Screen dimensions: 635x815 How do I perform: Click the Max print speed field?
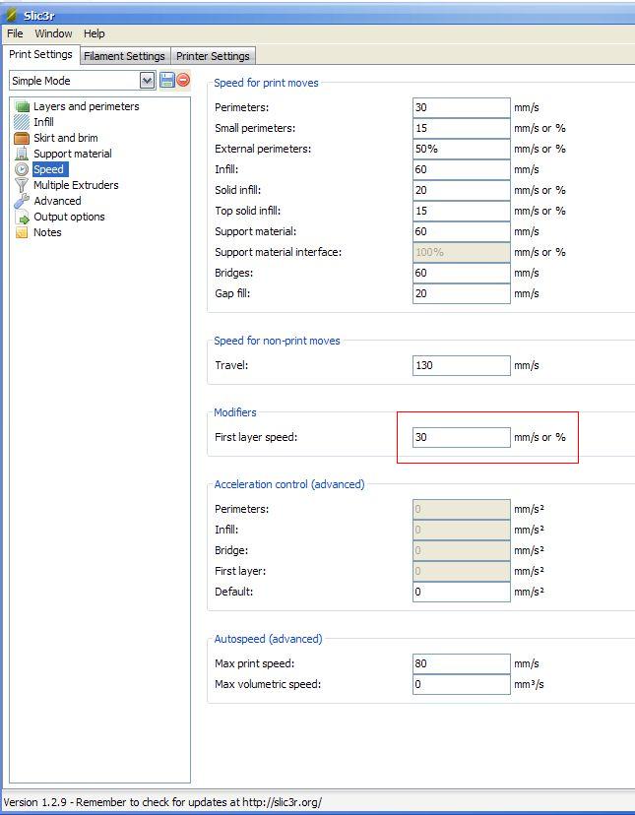pos(462,663)
